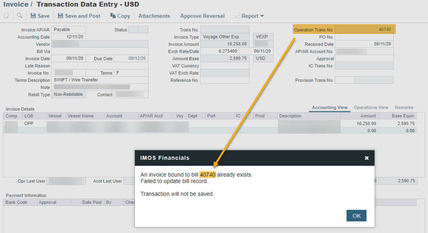The image size is (428, 233).
Task: Switch to the Remarks tab
Action: click(404, 107)
